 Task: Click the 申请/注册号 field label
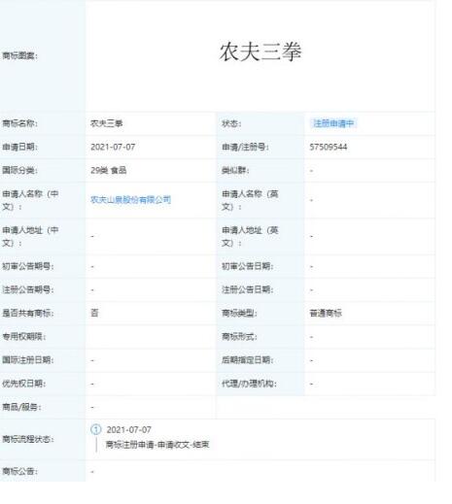(245, 147)
